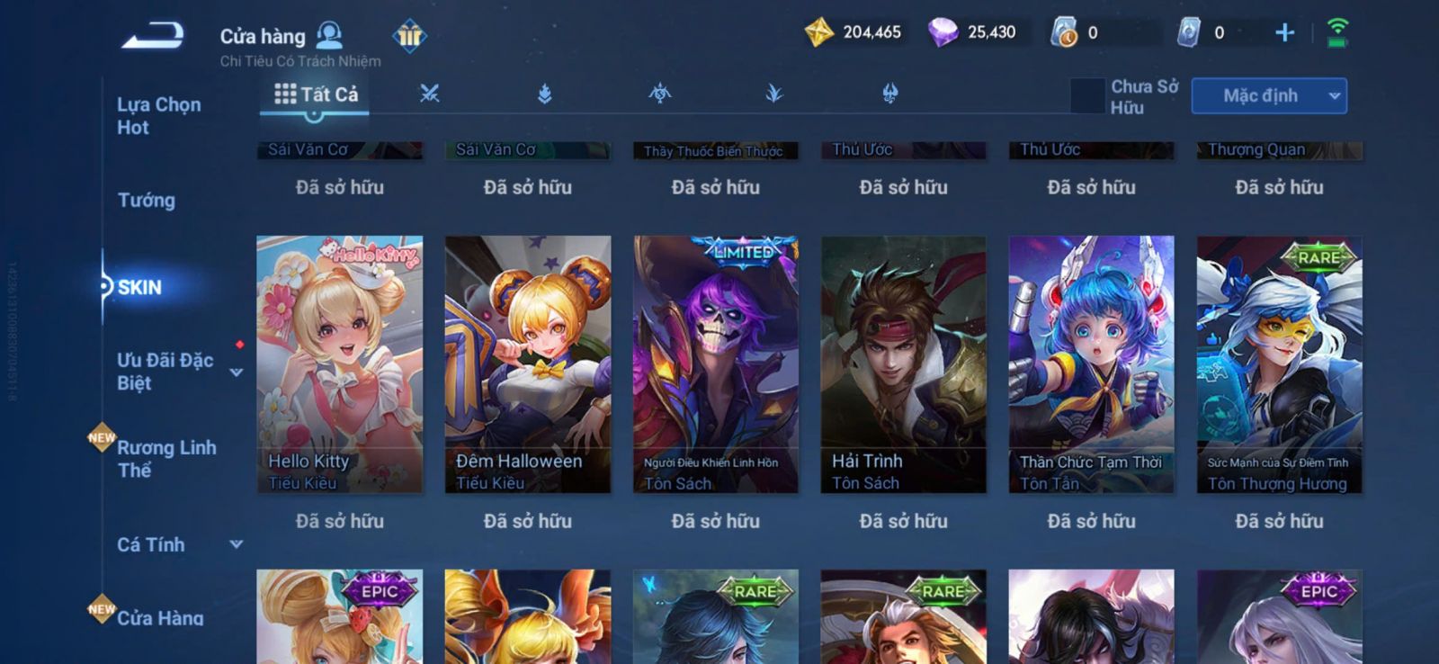1439x664 pixels.
Task: Open the Hải Trình Tôn Sách skin
Action: (x=904, y=364)
